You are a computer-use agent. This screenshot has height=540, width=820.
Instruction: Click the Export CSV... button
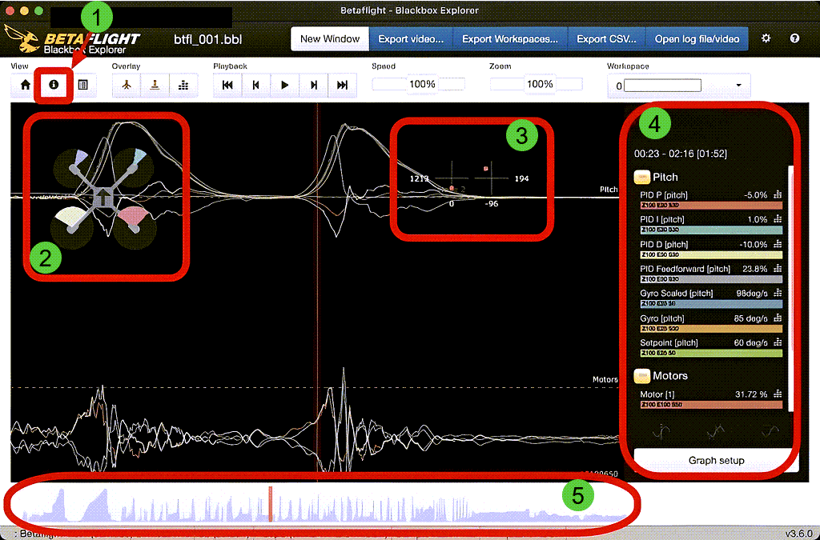(x=607, y=38)
